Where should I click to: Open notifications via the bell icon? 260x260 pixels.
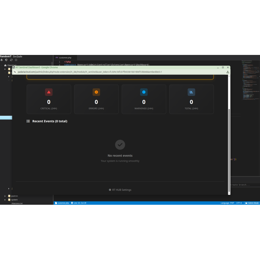pyautogui.click(x=2, y=60)
